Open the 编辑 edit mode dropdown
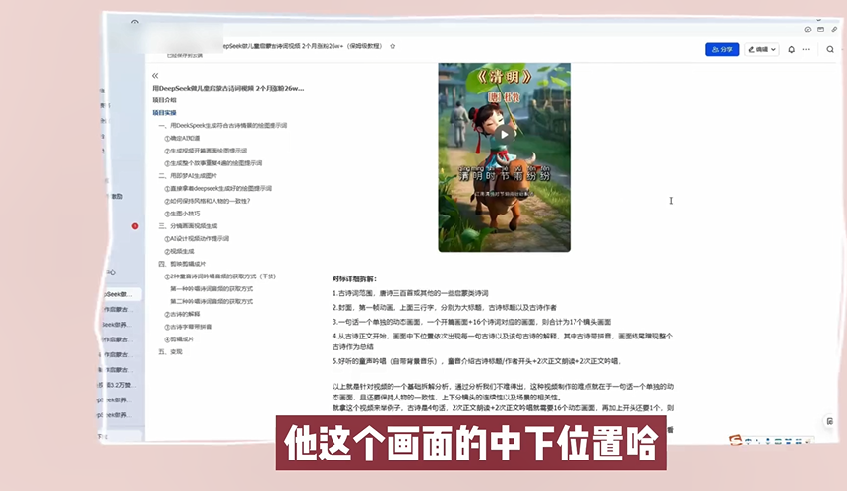This screenshot has width=847, height=491. [761, 49]
